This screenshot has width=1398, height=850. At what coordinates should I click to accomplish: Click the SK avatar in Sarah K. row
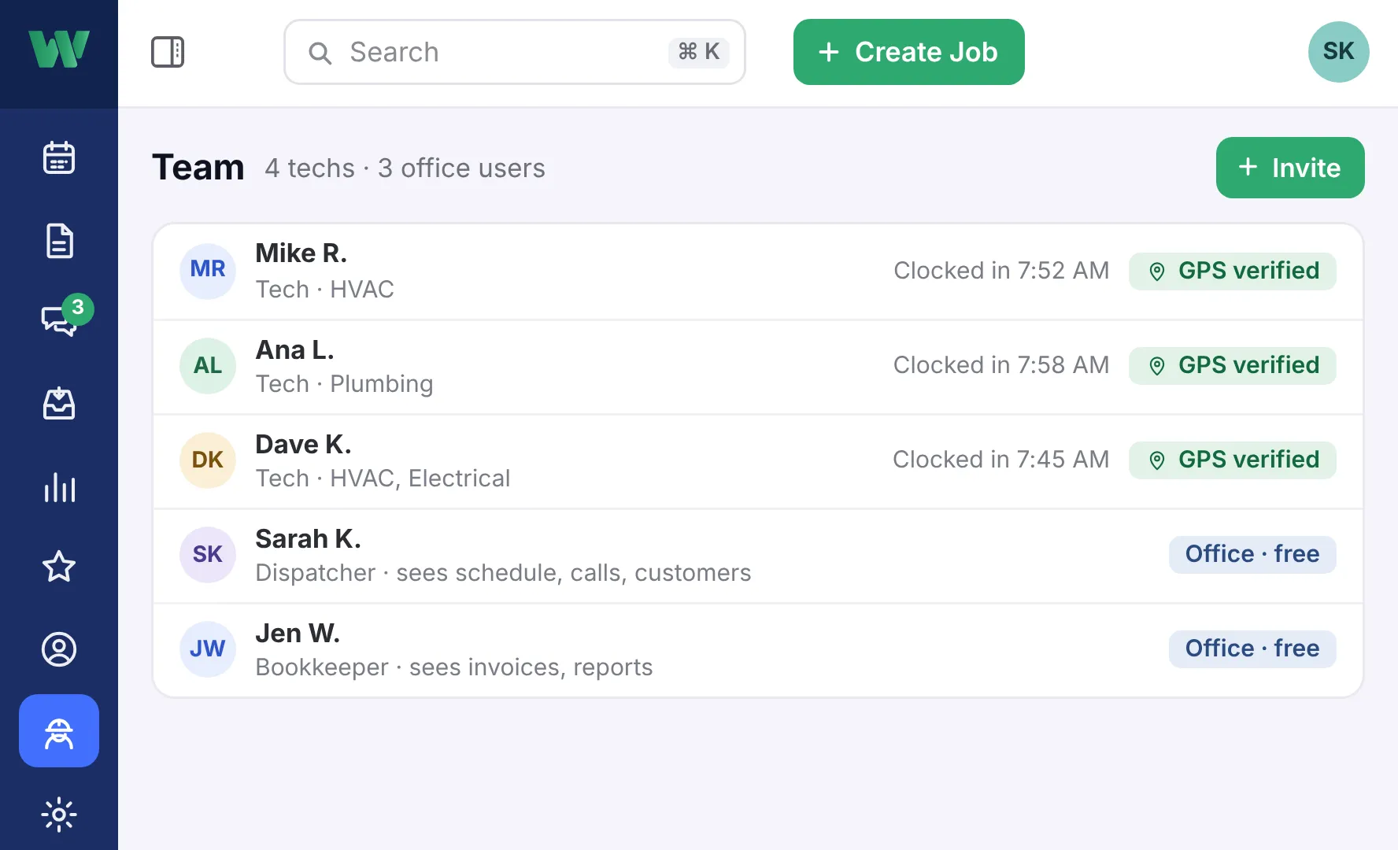point(208,555)
